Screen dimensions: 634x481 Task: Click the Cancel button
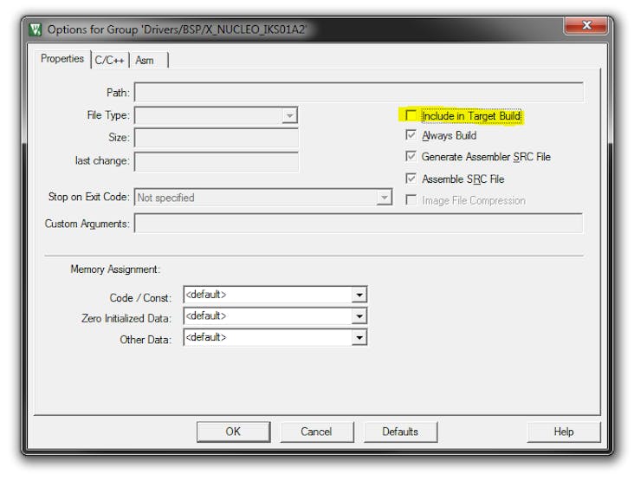[317, 432]
